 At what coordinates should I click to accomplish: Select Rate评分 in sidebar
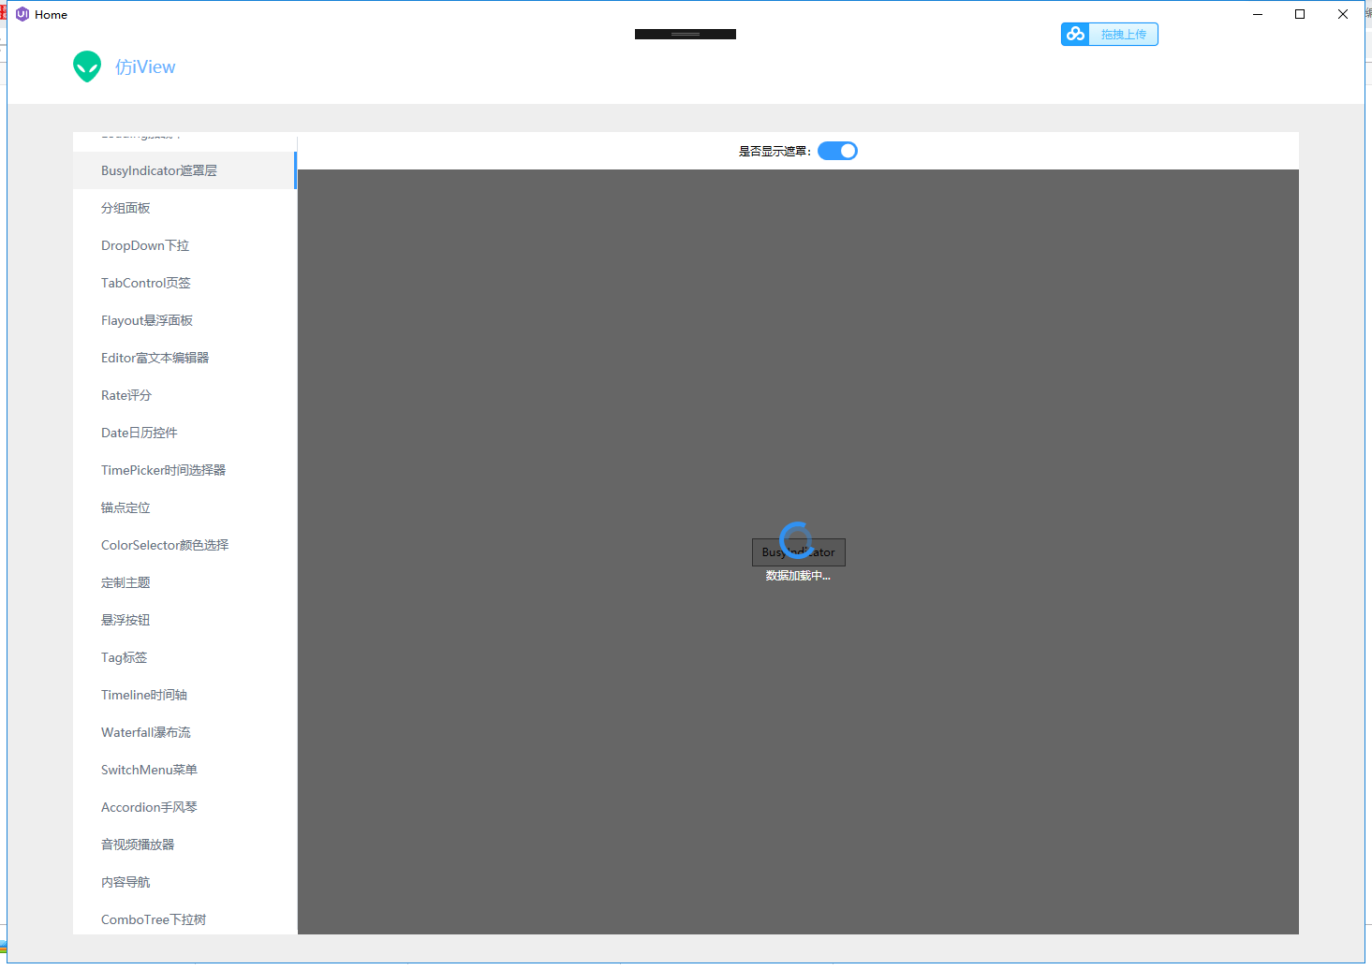point(184,395)
